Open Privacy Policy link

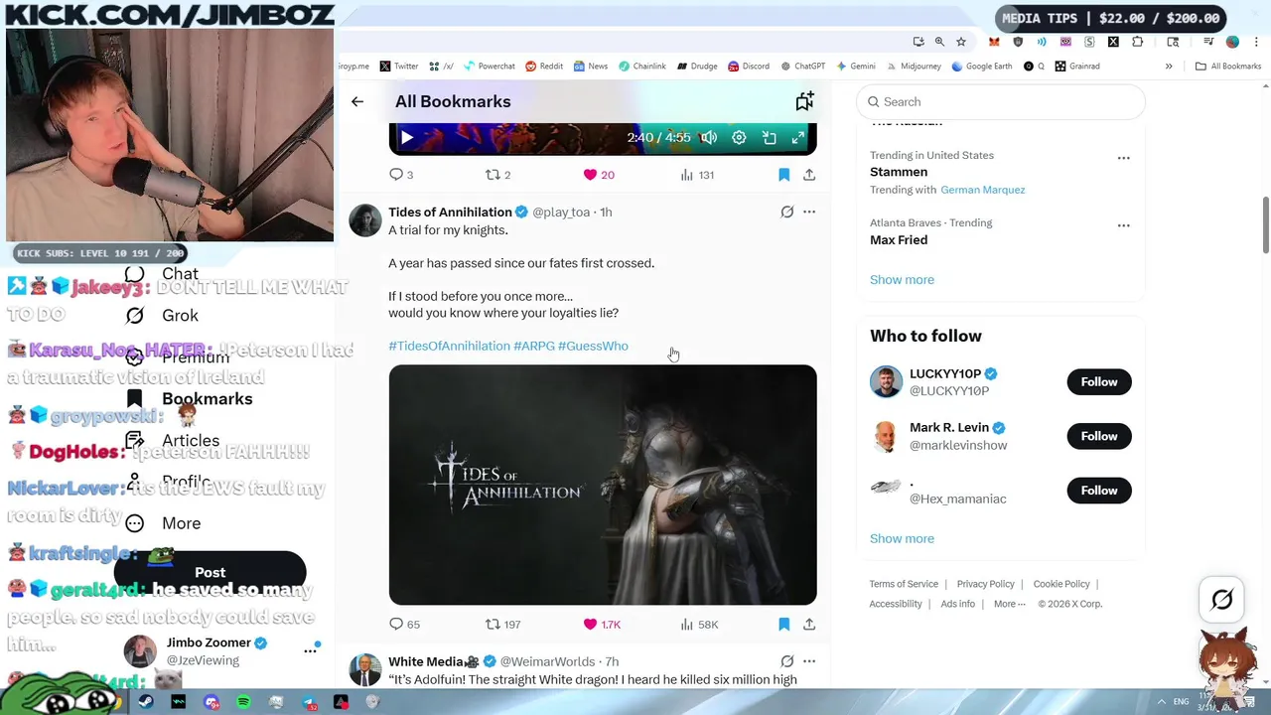985,584
